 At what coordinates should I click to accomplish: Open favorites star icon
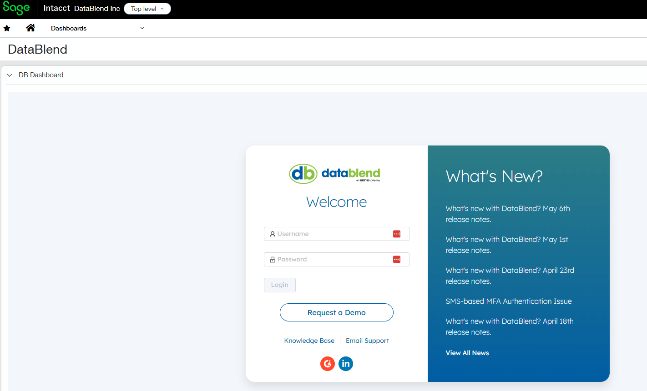pos(7,28)
